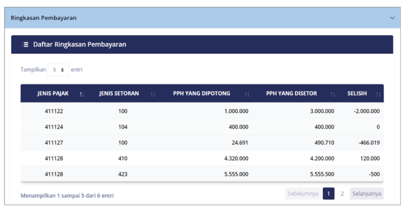Go to page 2 of results
This screenshot has height=209, width=405.
342,194
